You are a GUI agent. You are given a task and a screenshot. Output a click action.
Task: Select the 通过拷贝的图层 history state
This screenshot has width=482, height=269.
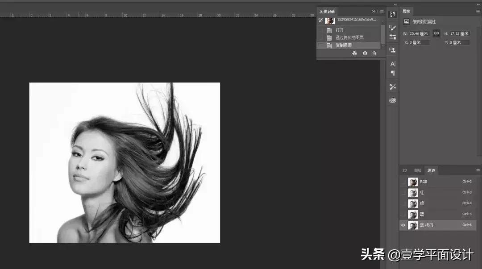(349, 38)
